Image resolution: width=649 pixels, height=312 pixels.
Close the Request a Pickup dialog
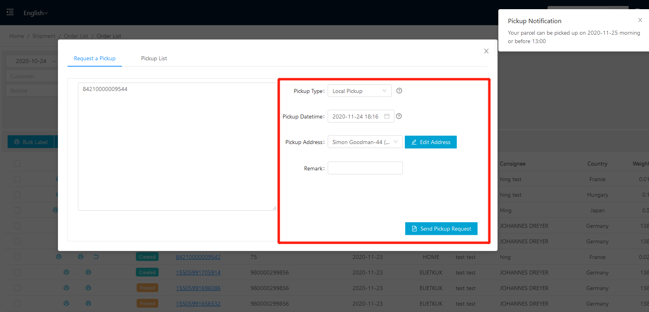click(486, 51)
